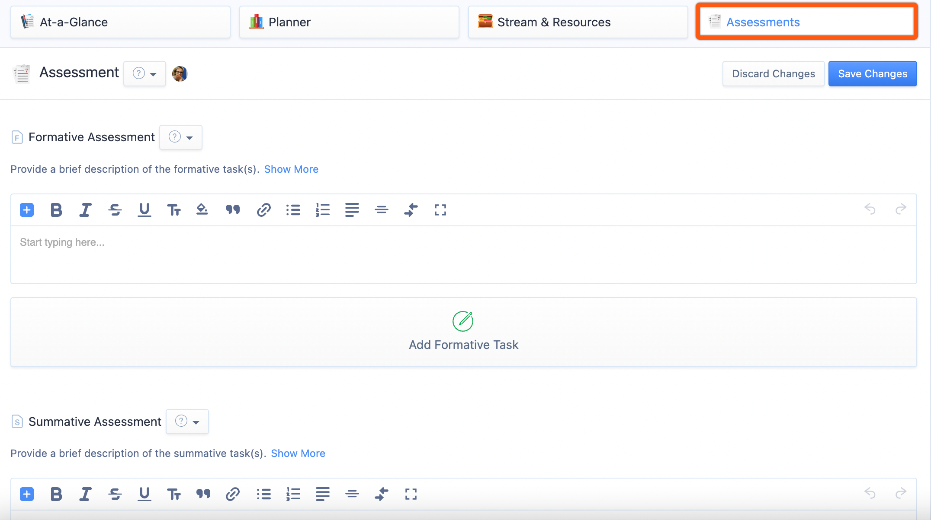Expand Summative Assessment help dropdown
The height and width of the screenshot is (520, 931).
pyautogui.click(x=187, y=422)
